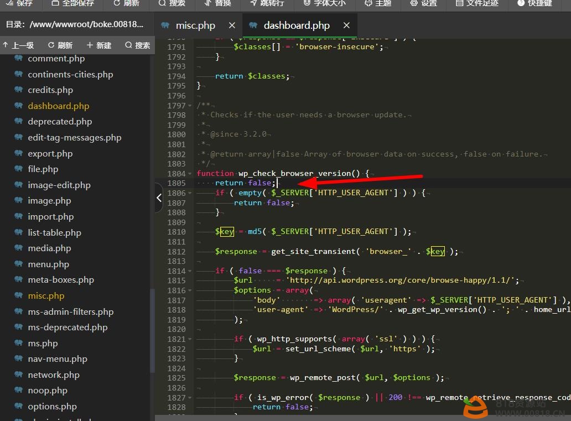This screenshot has height=421, width=571.
Task: Go up one level with 上一级
Action: (x=19, y=45)
